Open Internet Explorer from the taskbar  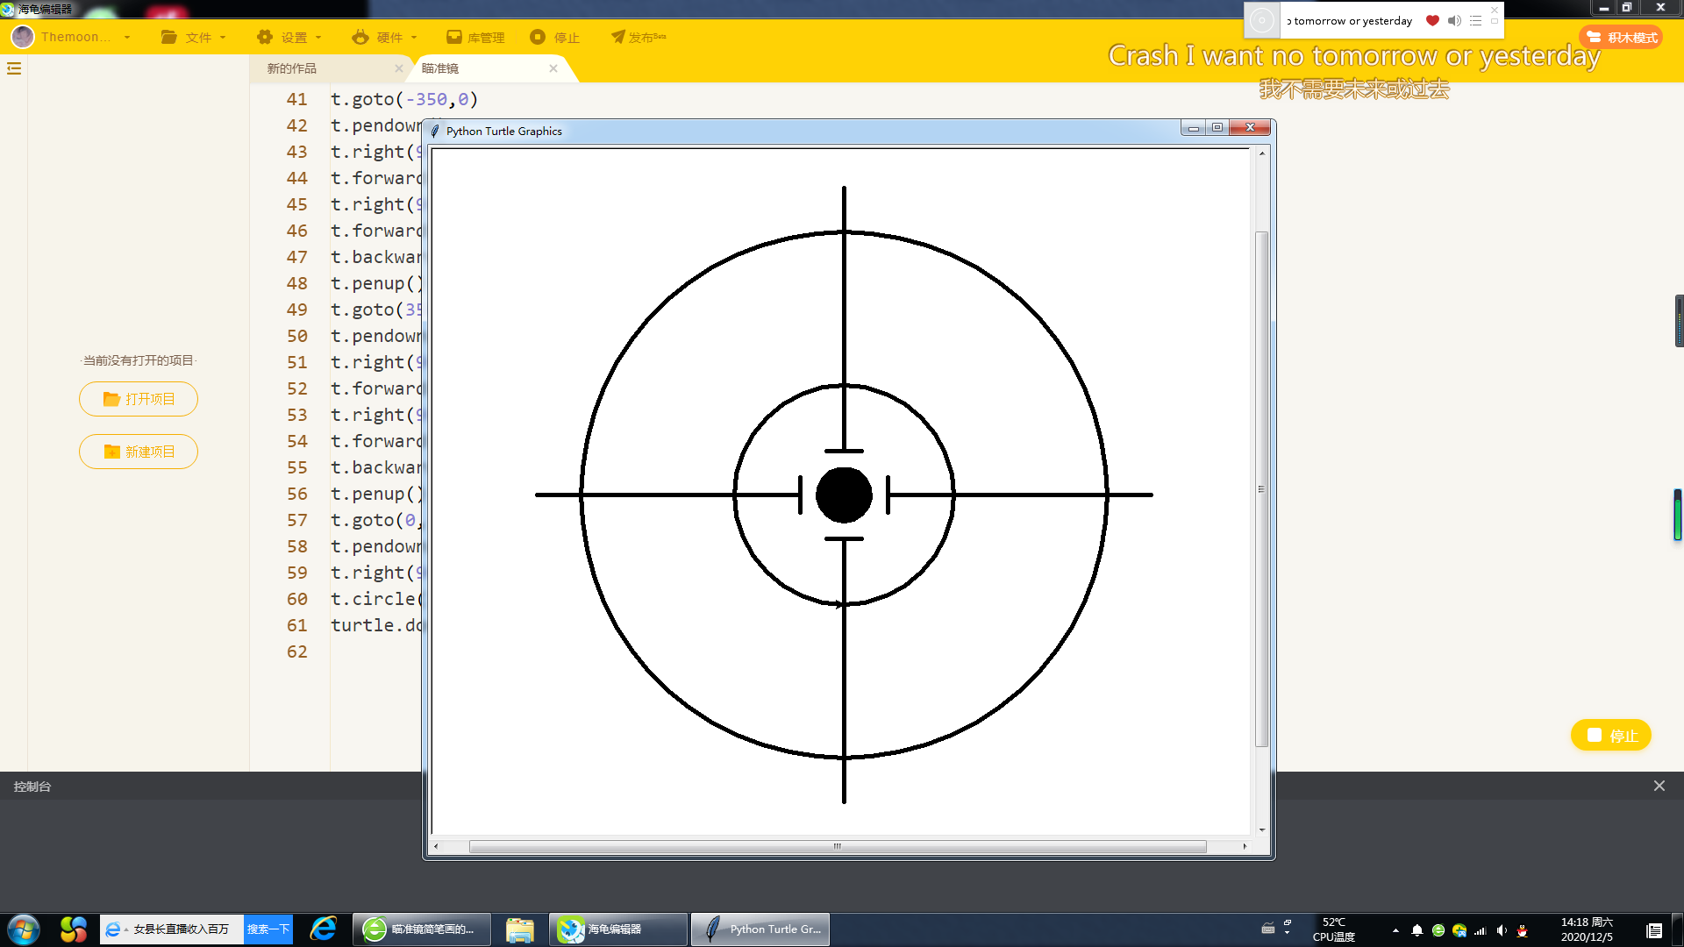[324, 929]
